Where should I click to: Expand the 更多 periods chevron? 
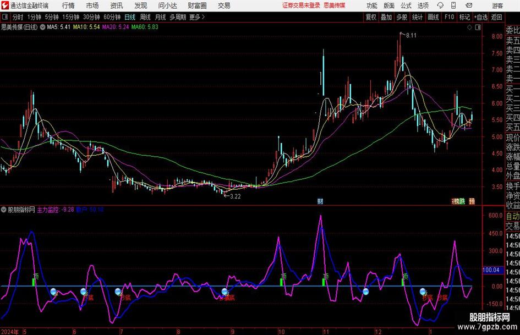pyautogui.click(x=198, y=17)
